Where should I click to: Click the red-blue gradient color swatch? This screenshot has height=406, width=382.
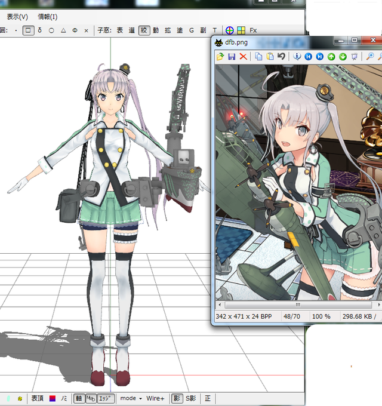pyautogui.click(x=53, y=398)
